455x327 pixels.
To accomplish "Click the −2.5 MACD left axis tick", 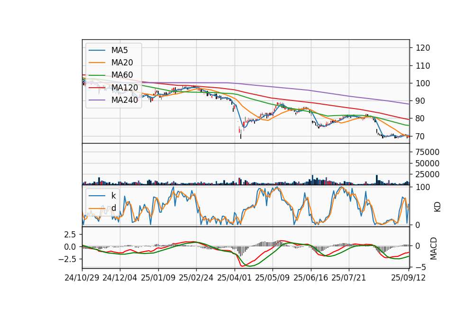I will point(67,259).
